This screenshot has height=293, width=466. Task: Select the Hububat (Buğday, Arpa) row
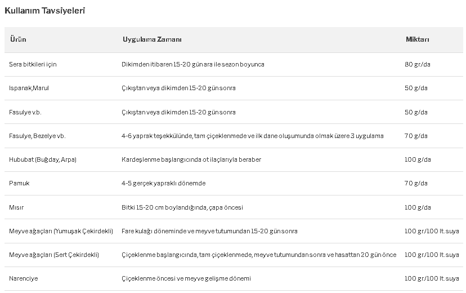pyautogui.click(x=234, y=159)
